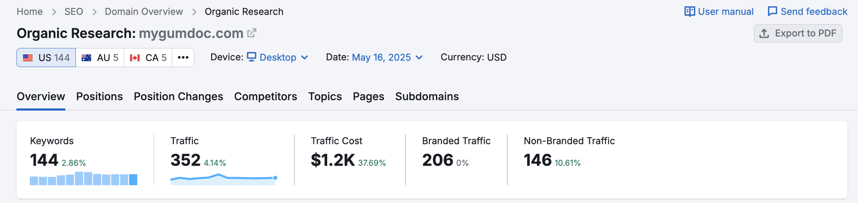Switch to the Positions tab
Viewport: 858px width, 203px height.
coord(99,96)
